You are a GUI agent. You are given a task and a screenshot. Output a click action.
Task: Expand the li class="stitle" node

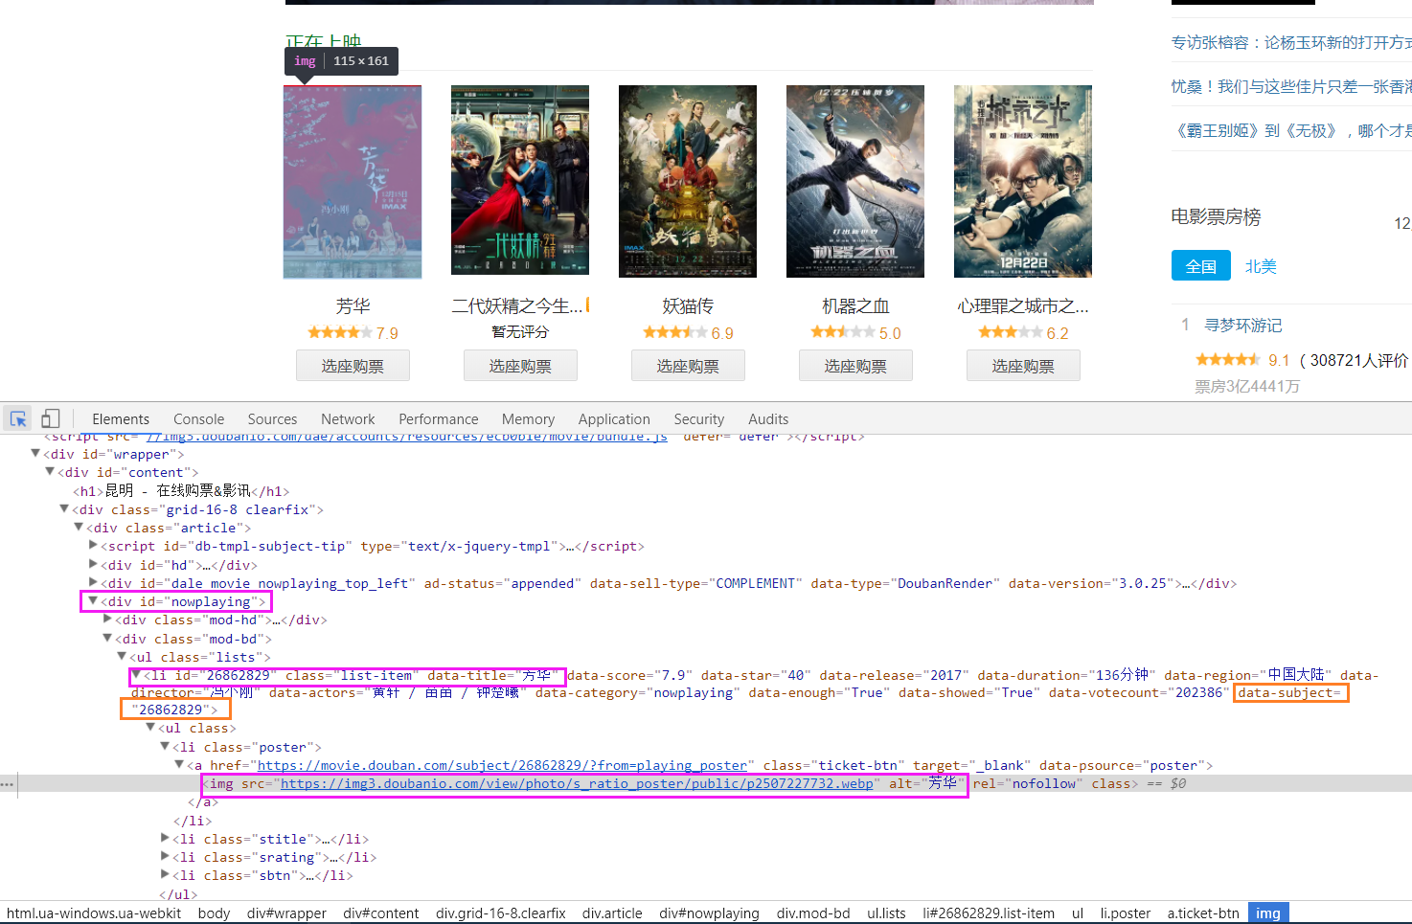coord(165,839)
